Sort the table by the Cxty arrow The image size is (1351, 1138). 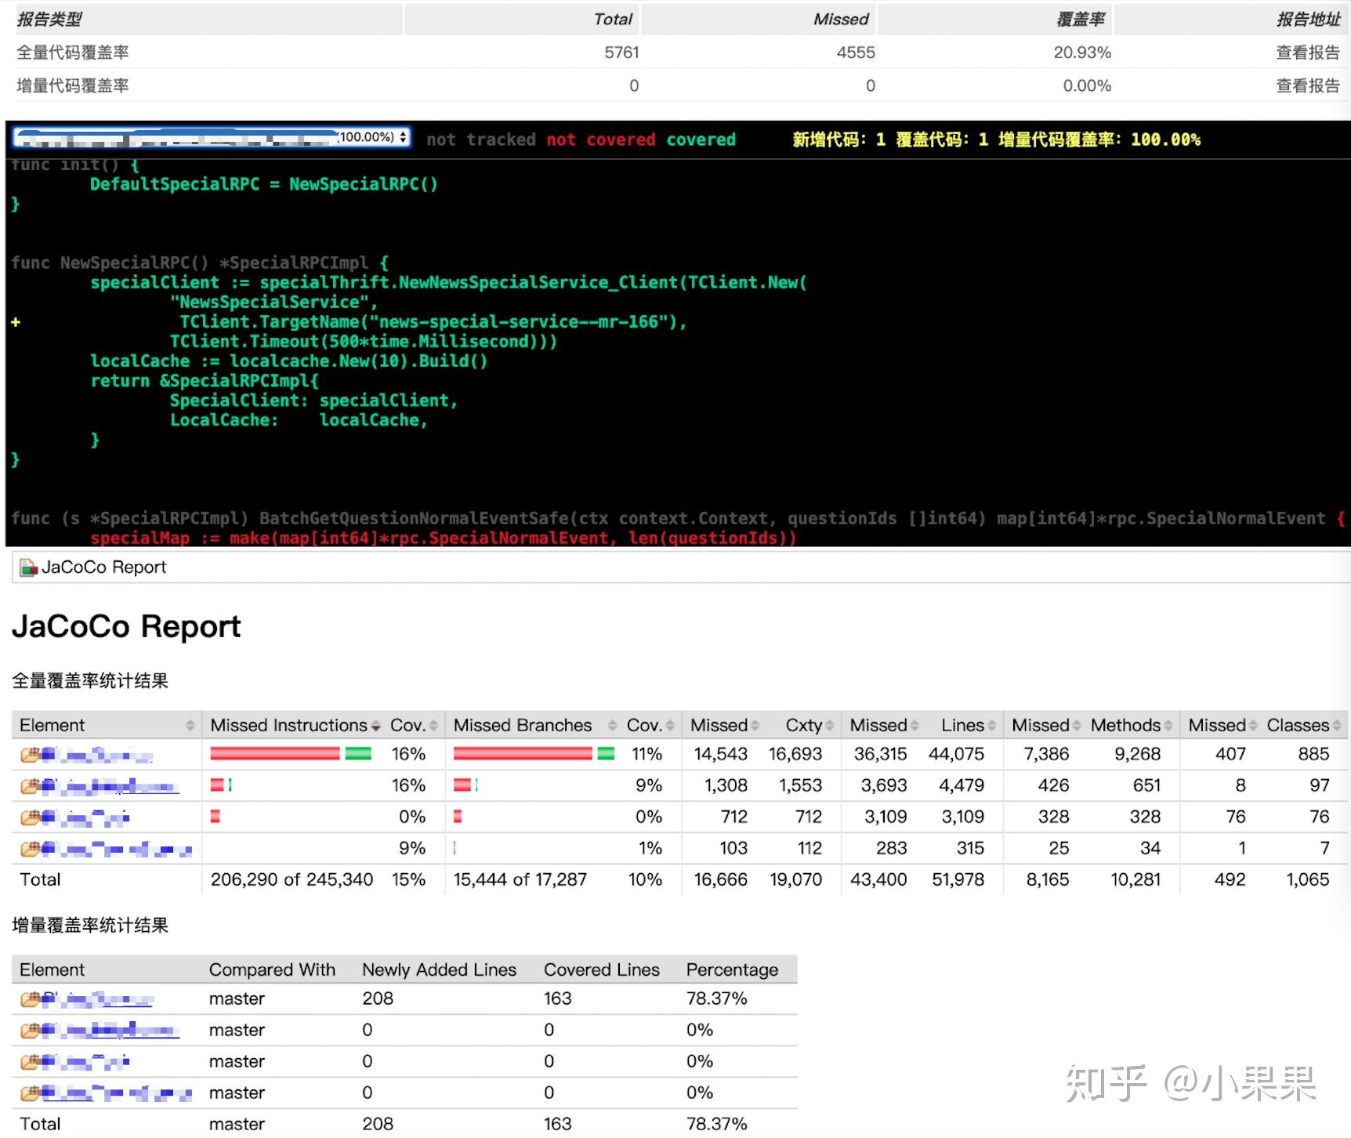[830, 726]
